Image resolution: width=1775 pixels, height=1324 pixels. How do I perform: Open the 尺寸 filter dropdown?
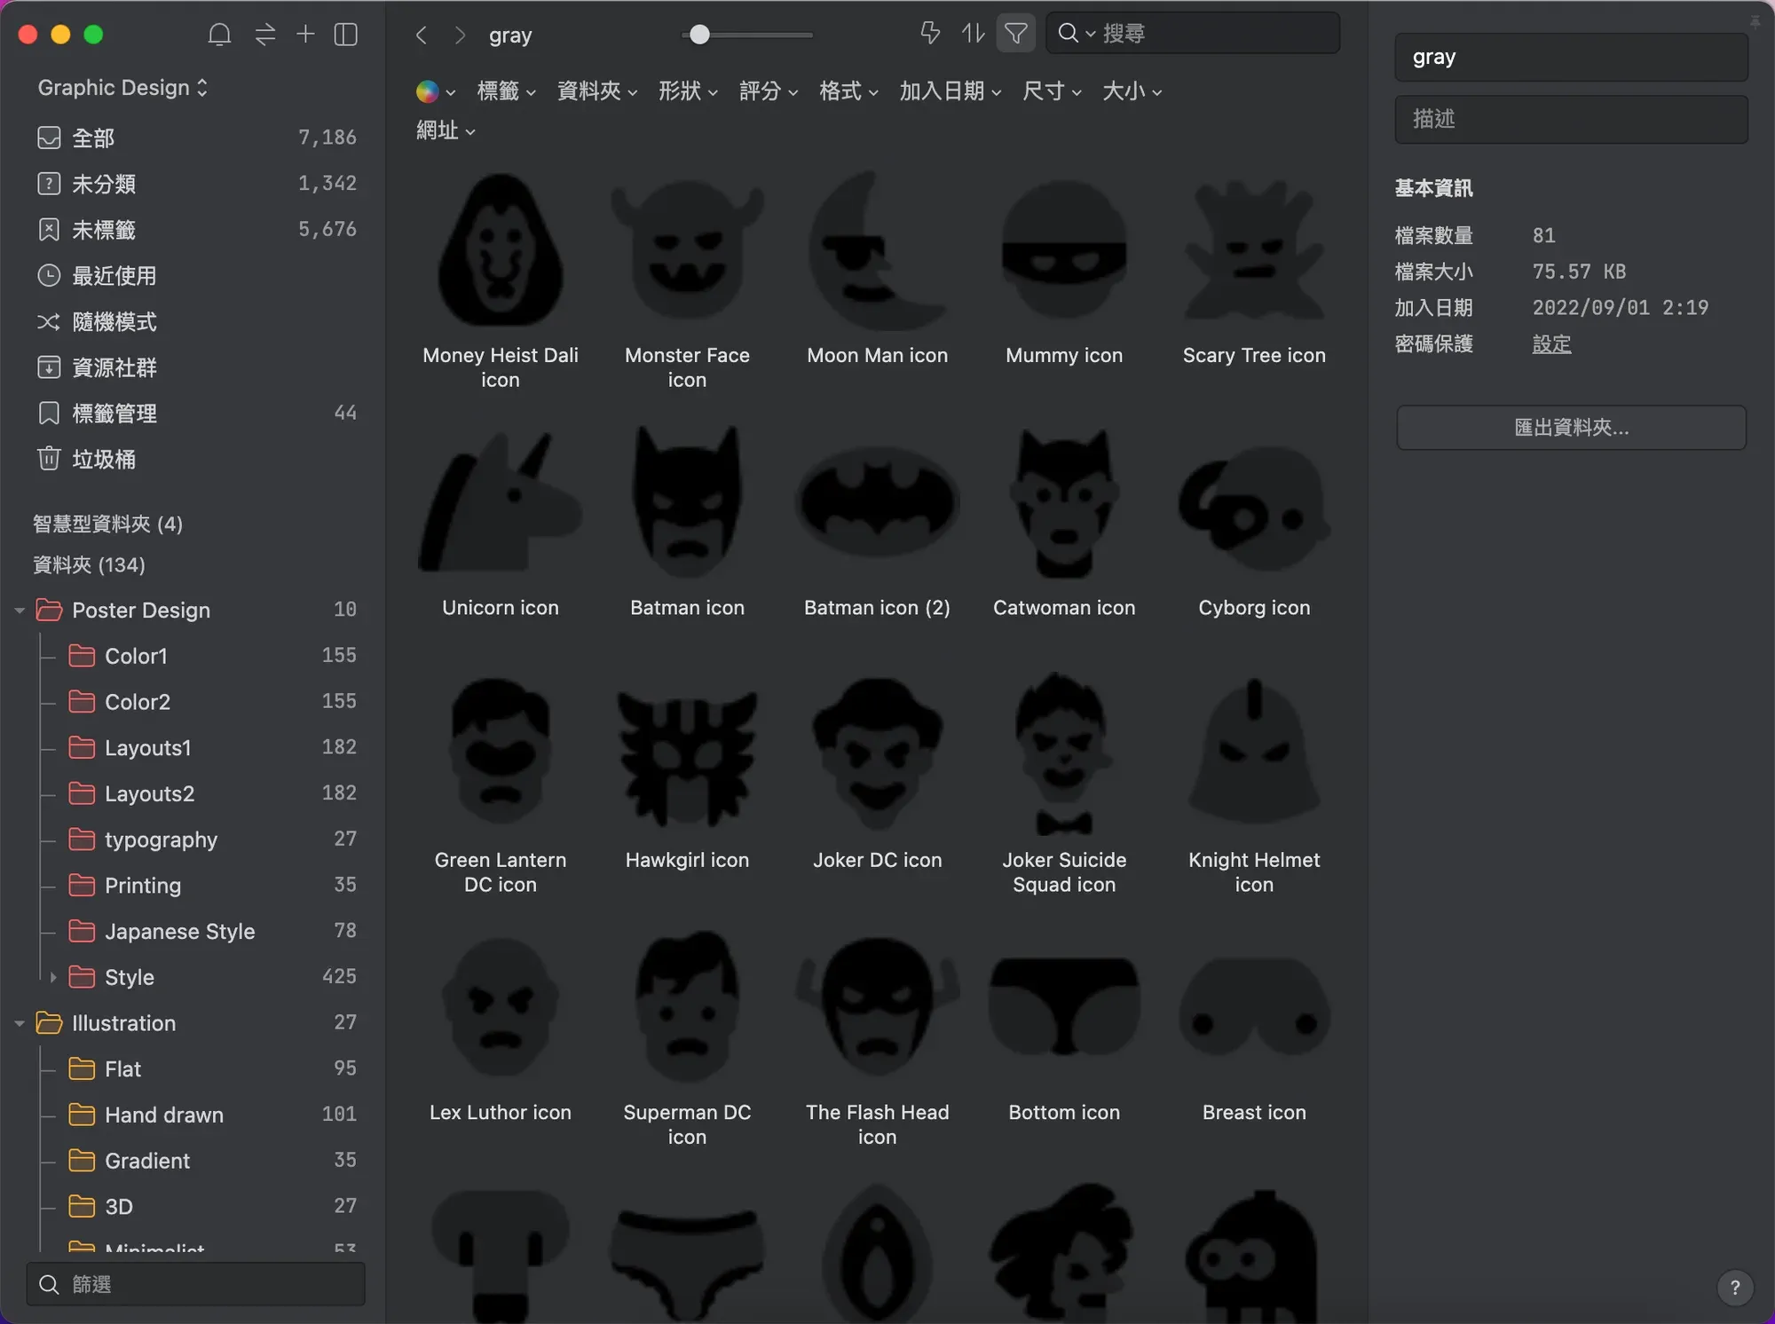click(x=1052, y=91)
